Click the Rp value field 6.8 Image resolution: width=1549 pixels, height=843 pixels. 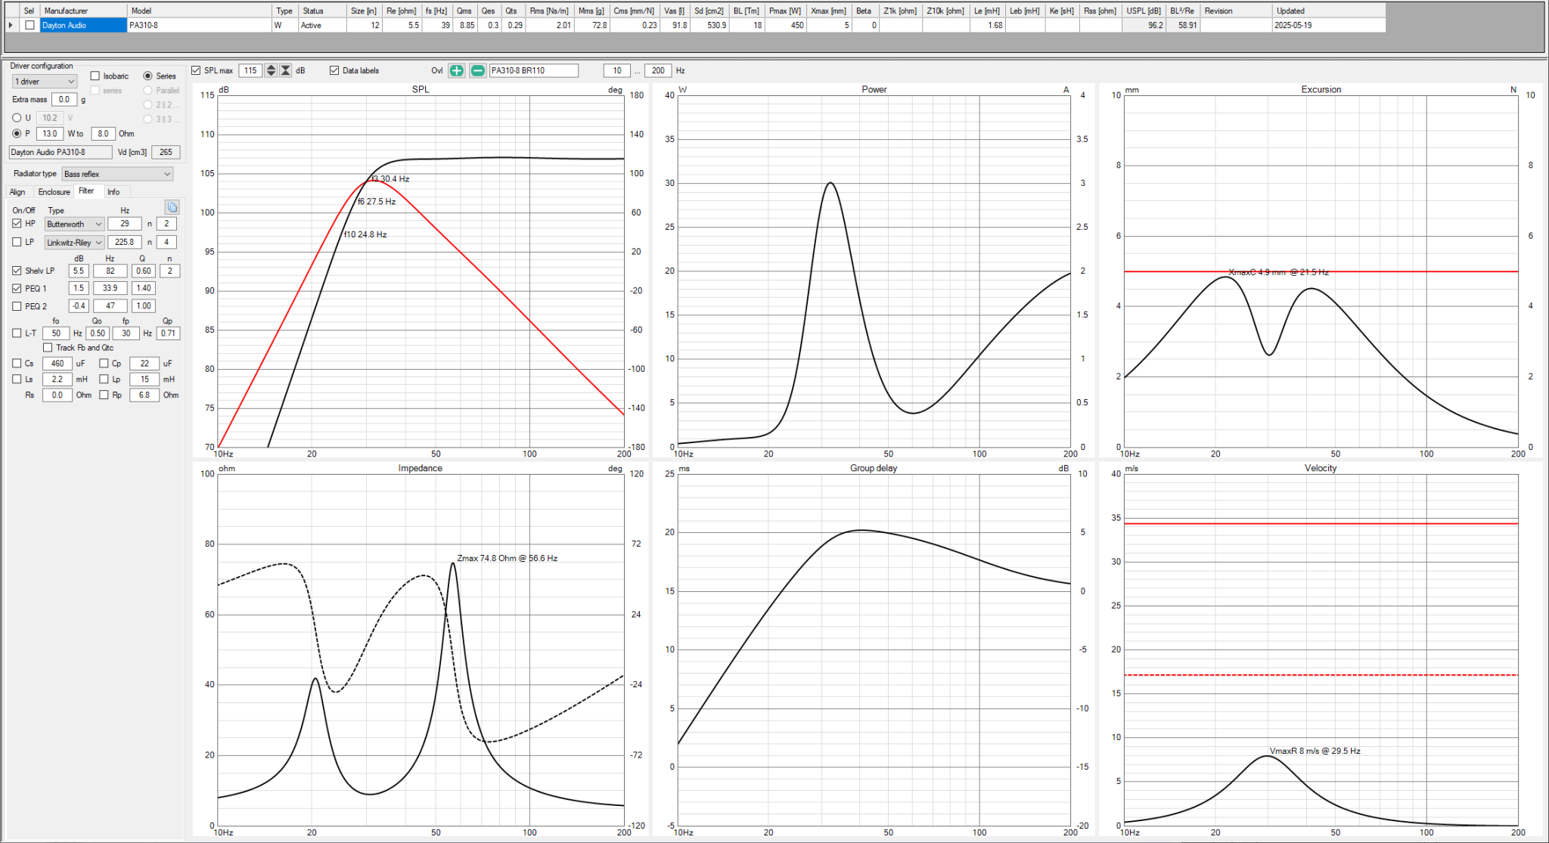pos(144,395)
